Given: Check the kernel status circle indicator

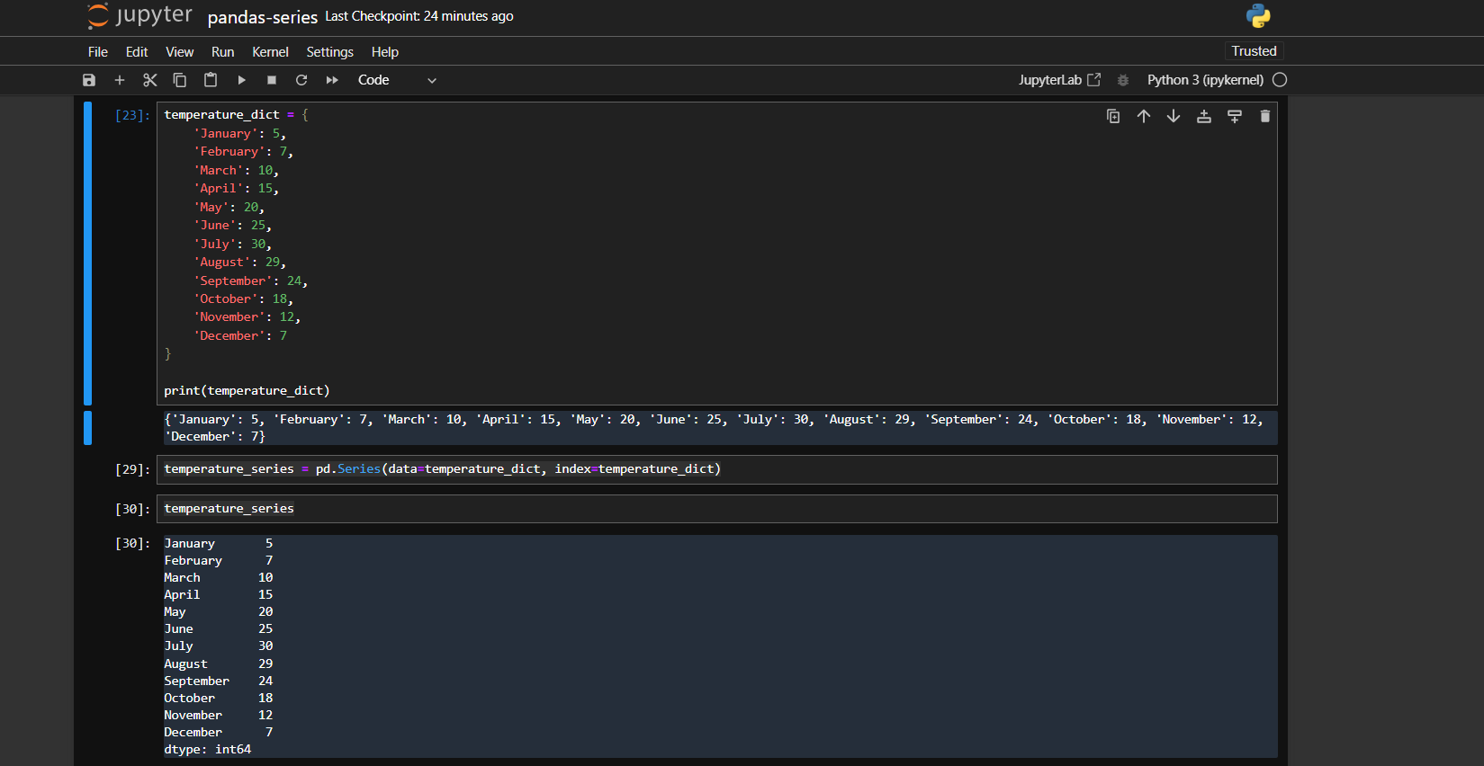Looking at the screenshot, I should (x=1280, y=80).
